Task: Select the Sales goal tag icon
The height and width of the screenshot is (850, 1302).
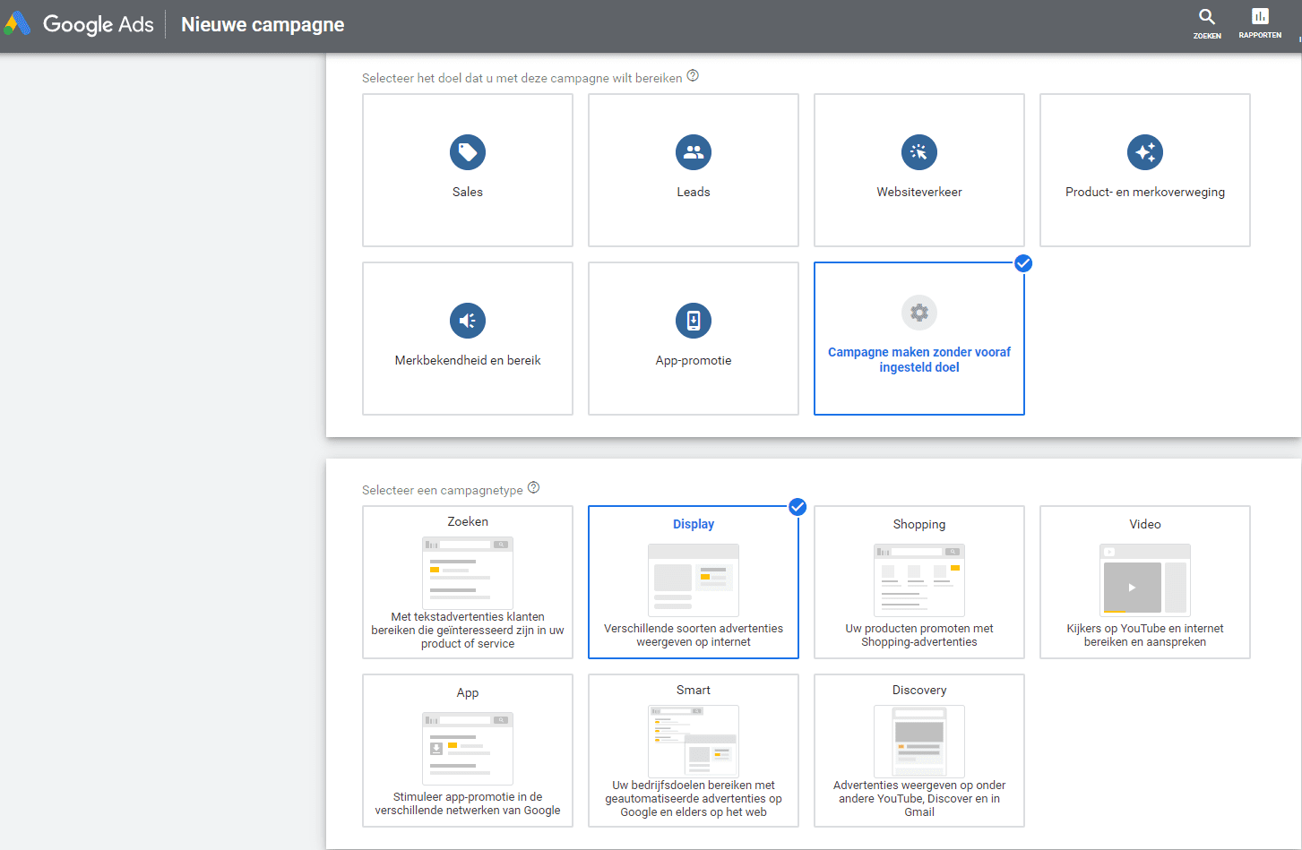Action: coord(467,152)
